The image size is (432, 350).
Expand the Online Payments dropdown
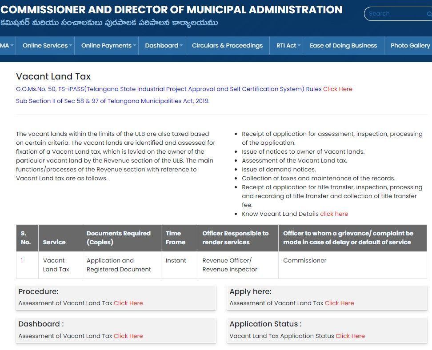point(106,45)
